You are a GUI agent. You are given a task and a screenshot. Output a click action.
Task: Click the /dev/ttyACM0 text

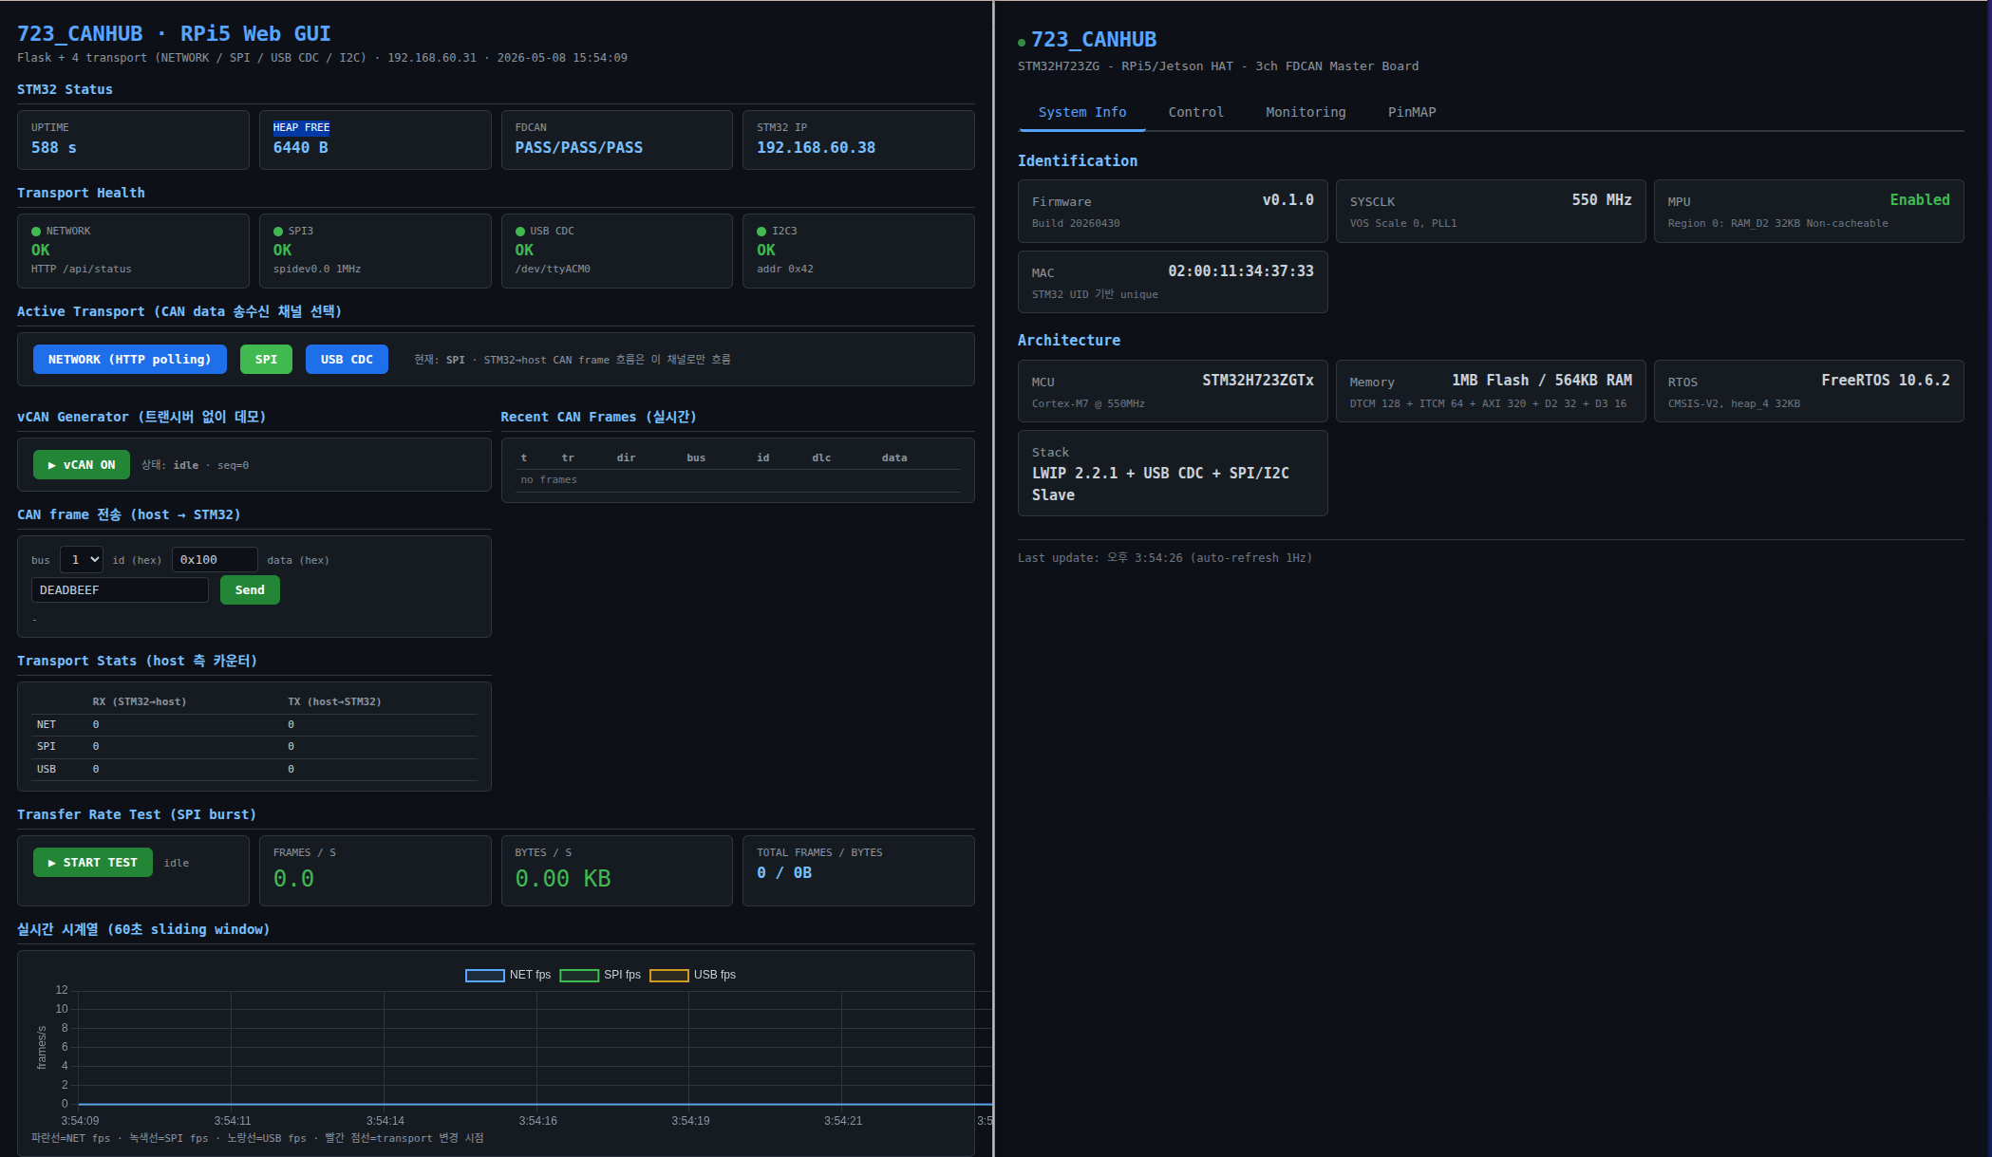pyautogui.click(x=553, y=270)
